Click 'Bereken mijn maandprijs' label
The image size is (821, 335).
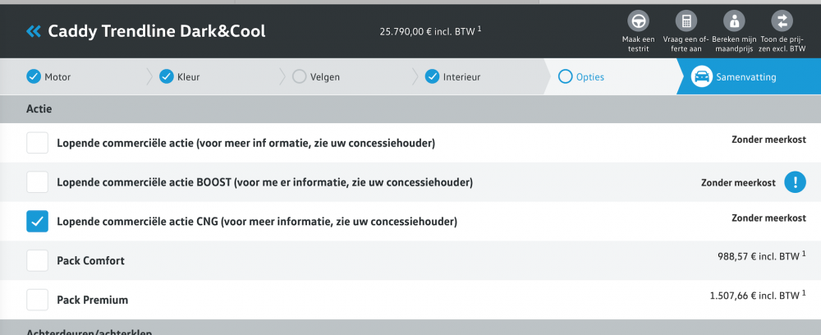[x=734, y=44]
